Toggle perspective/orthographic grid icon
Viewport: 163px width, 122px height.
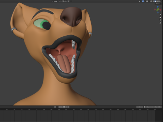pos(160,23)
